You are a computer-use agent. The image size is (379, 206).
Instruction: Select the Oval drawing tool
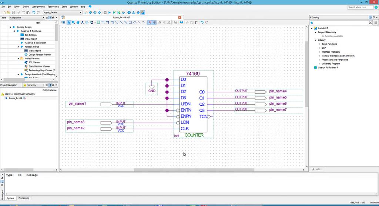click(x=135, y=22)
